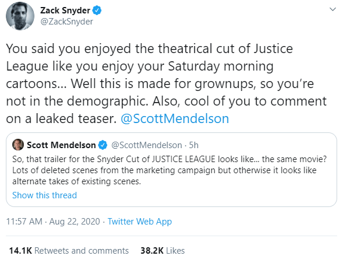Click the Scott Mendelson name in quote
This screenshot has width=343, height=263.
click(61, 145)
